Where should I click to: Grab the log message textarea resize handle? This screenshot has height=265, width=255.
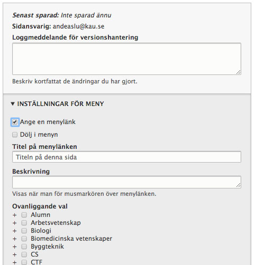point(239,72)
